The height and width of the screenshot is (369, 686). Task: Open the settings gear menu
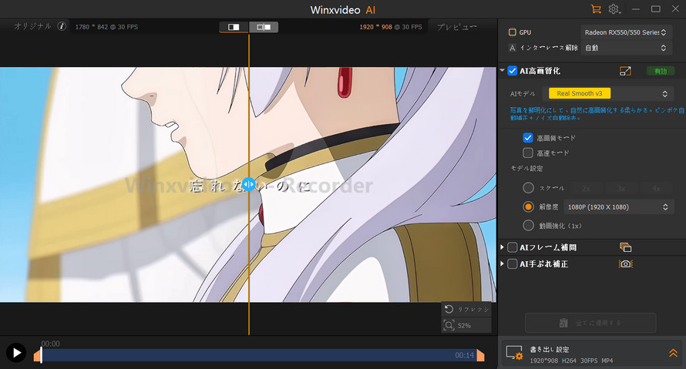click(614, 8)
